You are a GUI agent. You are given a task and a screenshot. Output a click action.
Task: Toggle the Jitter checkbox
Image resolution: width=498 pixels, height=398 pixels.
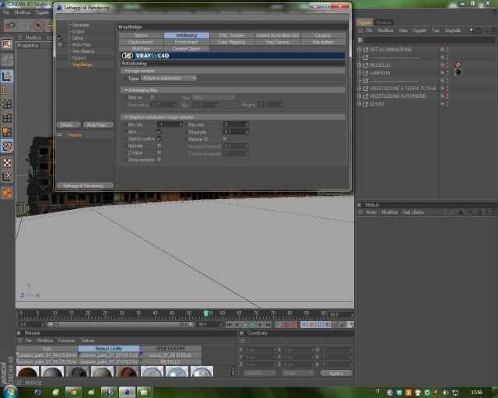coord(159,131)
